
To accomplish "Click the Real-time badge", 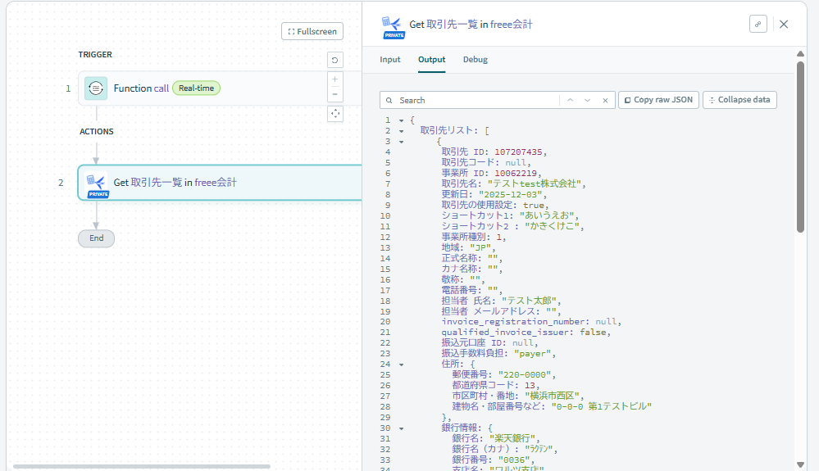I will tap(197, 88).
